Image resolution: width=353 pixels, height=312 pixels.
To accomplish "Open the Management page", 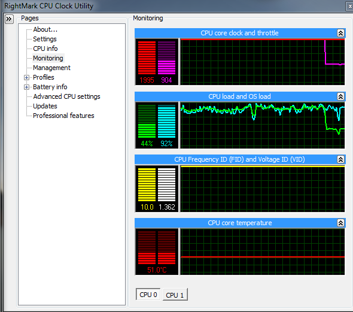I will pyautogui.click(x=52, y=68).
